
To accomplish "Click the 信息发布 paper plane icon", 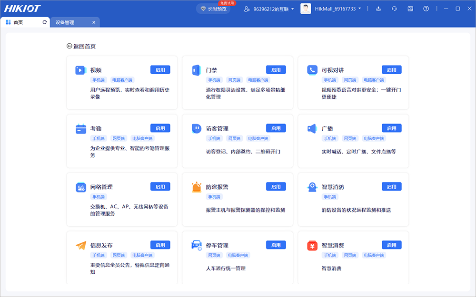I will tap(80, 246).
